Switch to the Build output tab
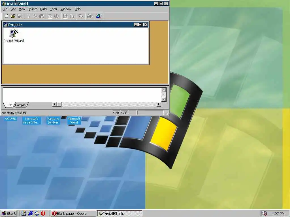This screenshot has width=290, height=217. (9, 105)
